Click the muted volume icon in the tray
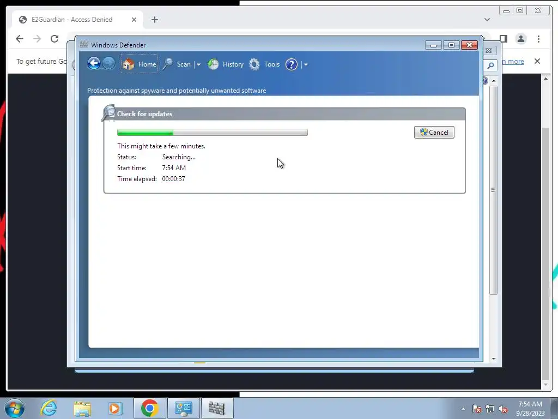Screen dimensions: 558x419 coord(503,409)
